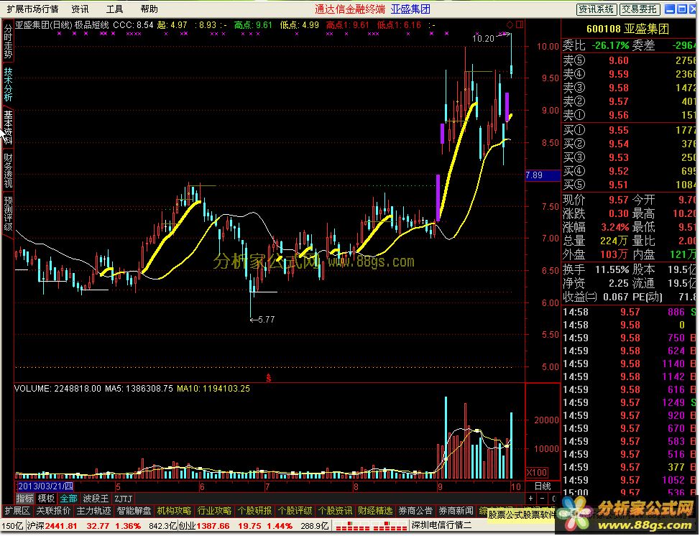This screenshot has height=536, width=700.
Task: Click the 收益(二) 0.067 value
Action: [614, 297]
